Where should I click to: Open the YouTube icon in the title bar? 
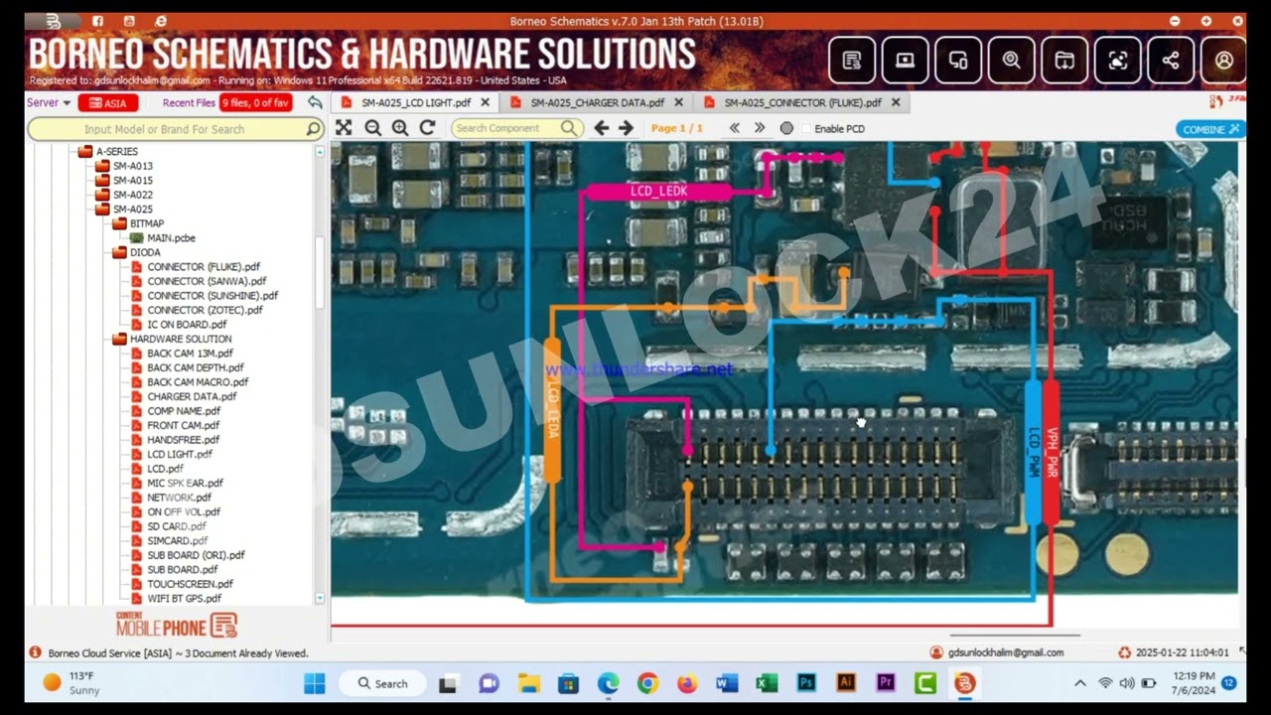tap(129, 21)
